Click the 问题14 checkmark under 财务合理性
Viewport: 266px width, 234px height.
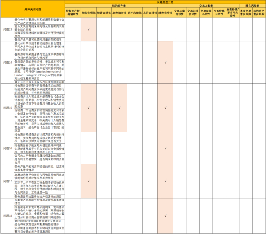pos(165,62)
